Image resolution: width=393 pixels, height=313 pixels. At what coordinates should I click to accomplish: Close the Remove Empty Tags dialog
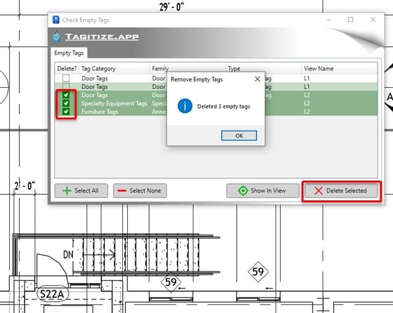[x=257, y=79]
